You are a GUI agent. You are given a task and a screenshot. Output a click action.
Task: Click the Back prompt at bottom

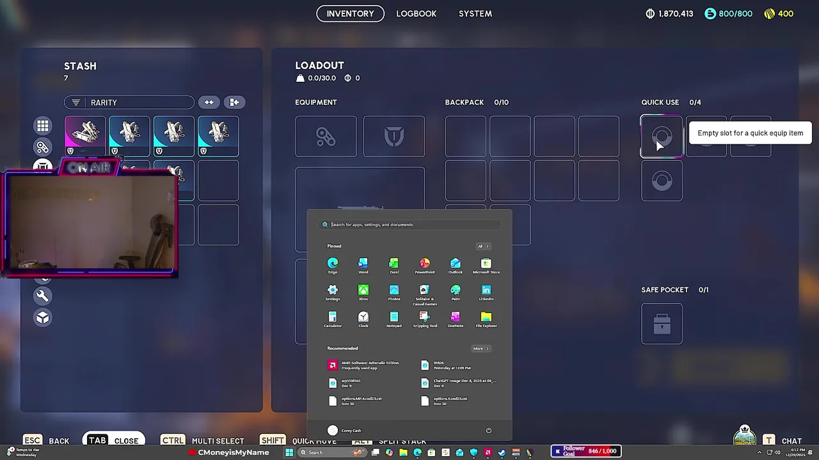coord(46,441)
